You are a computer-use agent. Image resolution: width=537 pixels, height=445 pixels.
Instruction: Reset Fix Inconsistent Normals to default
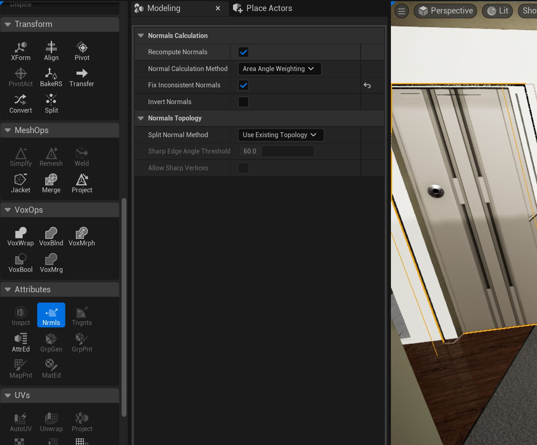click(x=367, y=85)
